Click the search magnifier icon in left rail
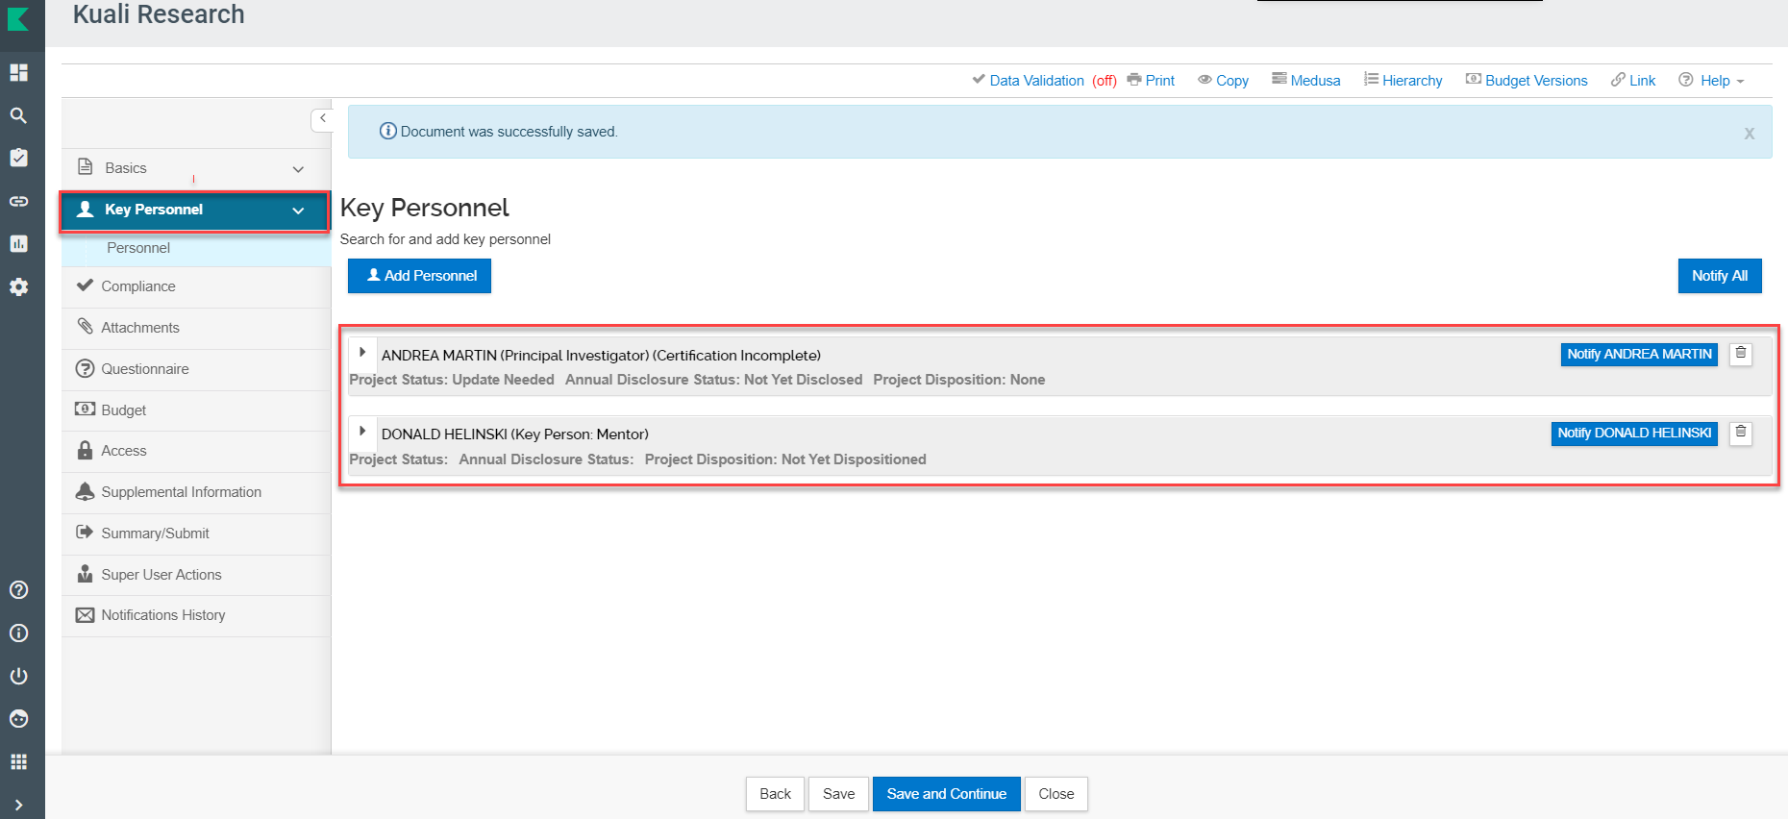 point(18,115)
